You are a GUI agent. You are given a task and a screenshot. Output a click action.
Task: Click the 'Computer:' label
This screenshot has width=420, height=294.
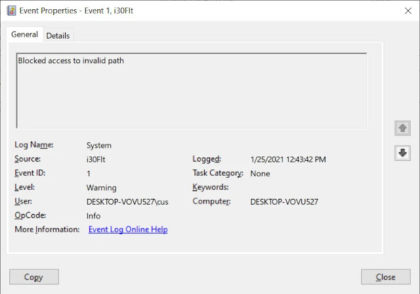coord(211,201)
